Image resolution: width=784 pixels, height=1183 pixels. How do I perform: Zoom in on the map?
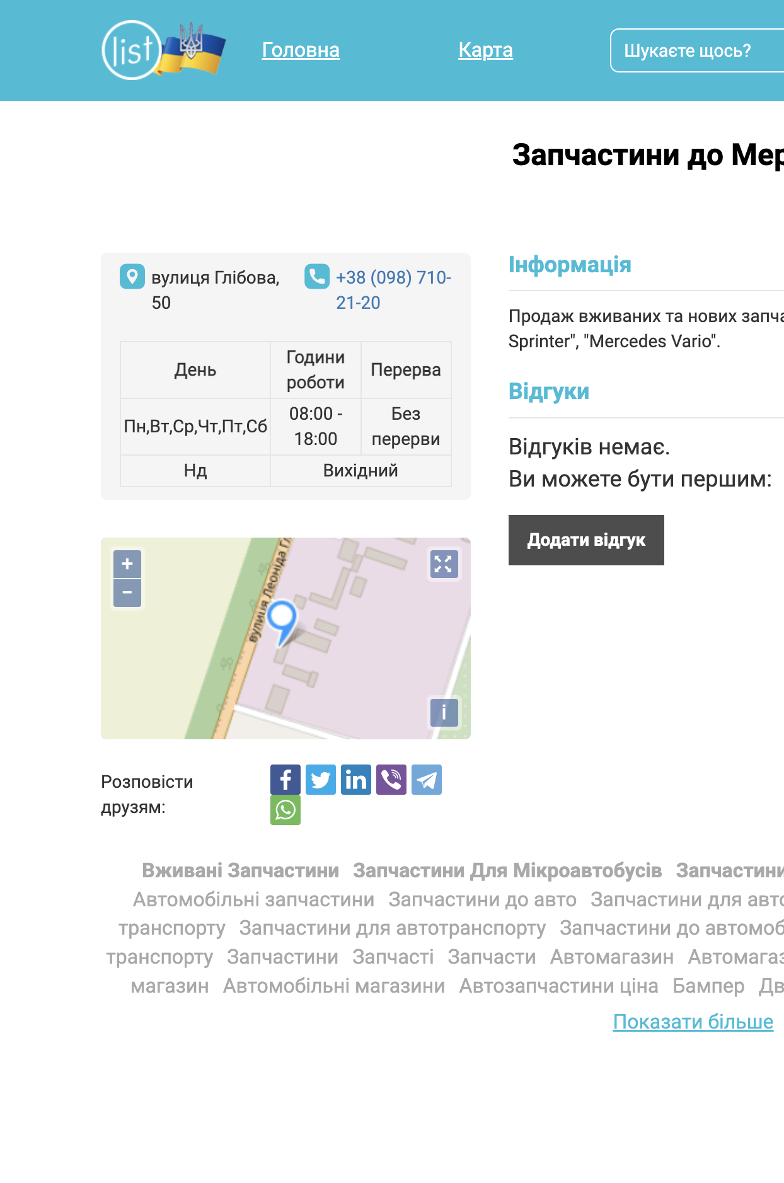127,563
